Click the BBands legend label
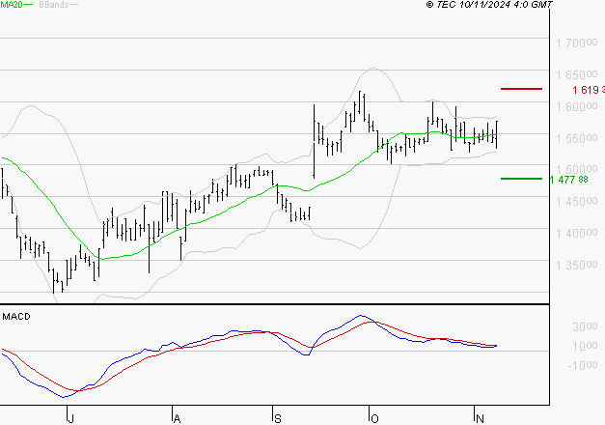The height and width of the screenshot is (425, 605). point(53,5)
